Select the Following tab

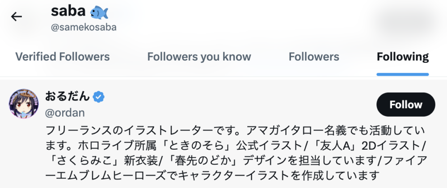click(x=403, y=57)
